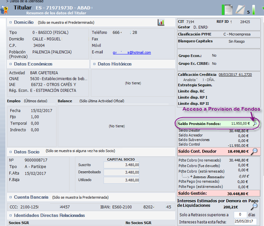Select Rég. Econ. ESTIMACIÓN DIRECTA value

(x=53, y=90)
